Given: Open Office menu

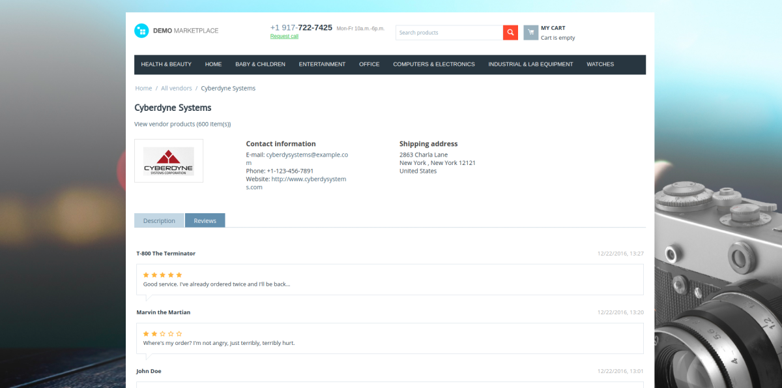Looking at the screenshot, I should pos(369,65).
